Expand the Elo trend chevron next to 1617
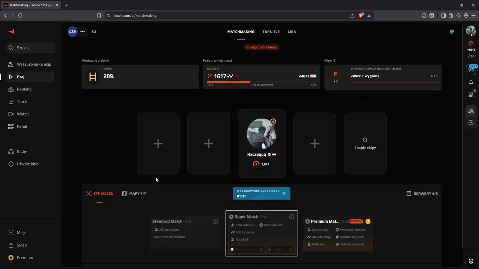This screenshot has height=269, width=479. [237, 76]
